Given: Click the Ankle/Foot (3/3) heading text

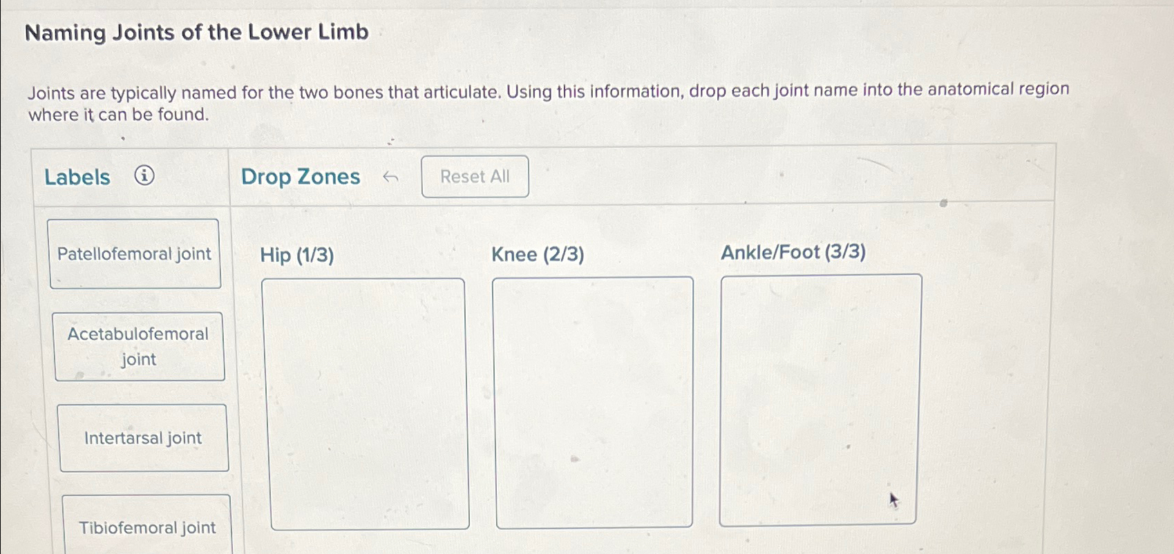Looking at the screenshot, I should click(x=795, y=251).
